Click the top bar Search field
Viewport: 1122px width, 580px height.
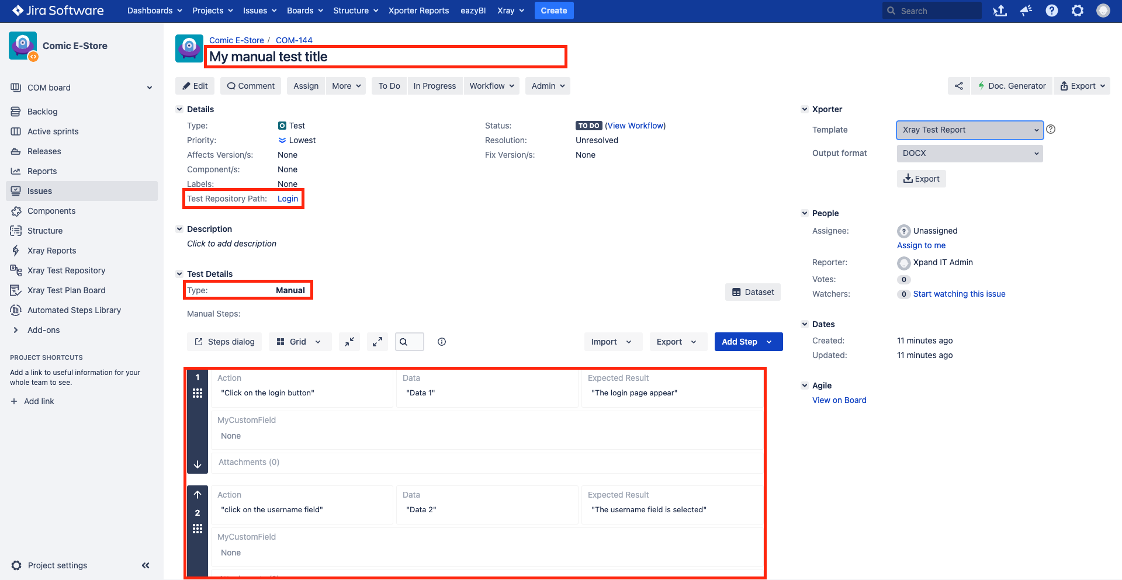pos(932,11)
